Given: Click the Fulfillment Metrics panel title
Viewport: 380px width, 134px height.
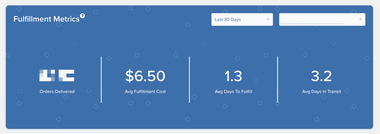Looking at the screenshot, I should (x=46, y=19).
